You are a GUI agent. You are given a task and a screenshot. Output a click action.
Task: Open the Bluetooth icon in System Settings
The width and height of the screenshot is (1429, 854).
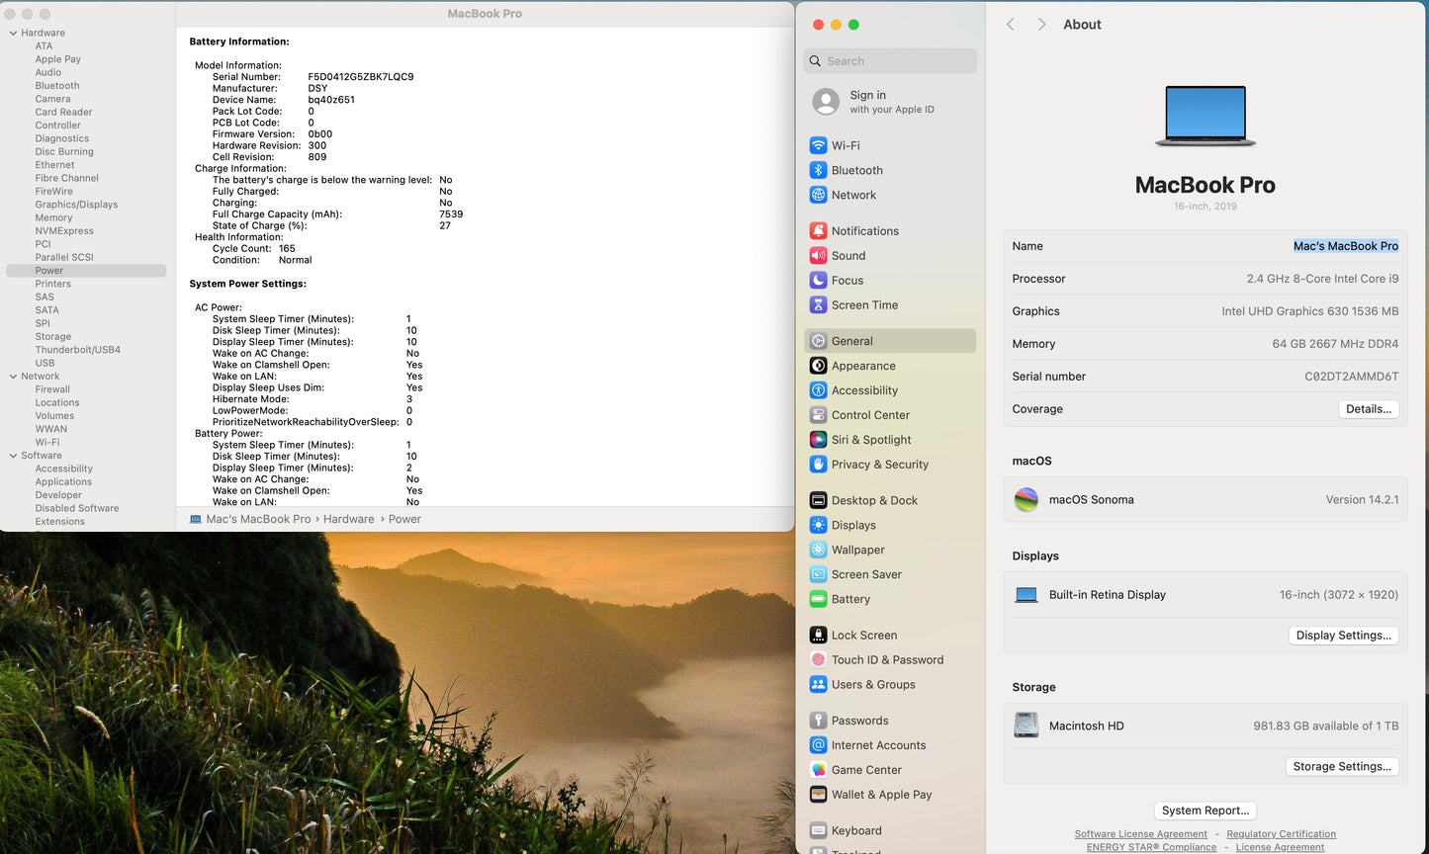click(818, 170)
